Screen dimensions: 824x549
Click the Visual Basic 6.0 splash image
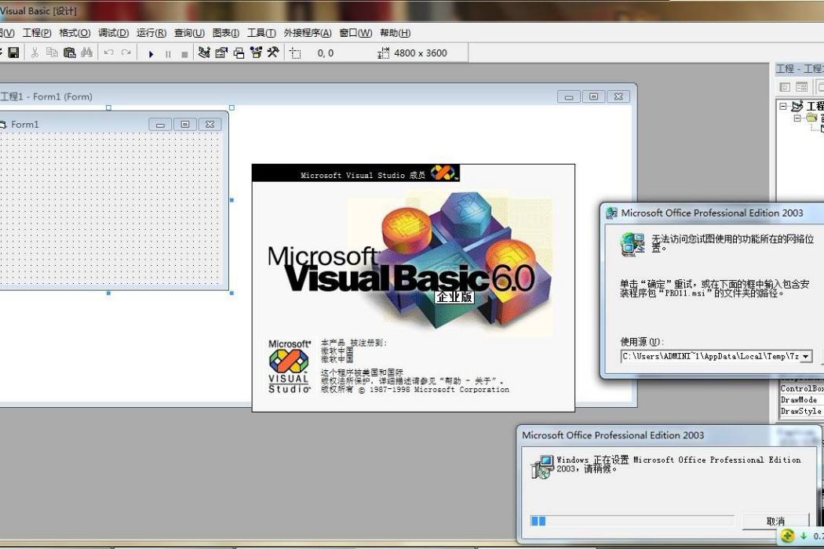tap(413, 288)
